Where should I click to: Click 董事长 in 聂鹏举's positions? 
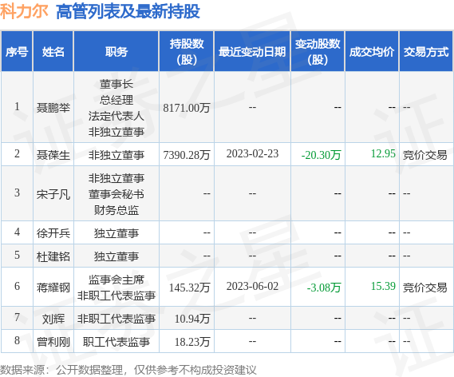coord(116,85)
